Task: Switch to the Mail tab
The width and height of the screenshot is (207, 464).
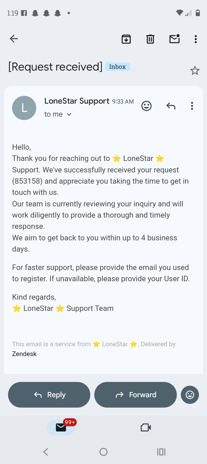Action: click(x=61, y=427)
